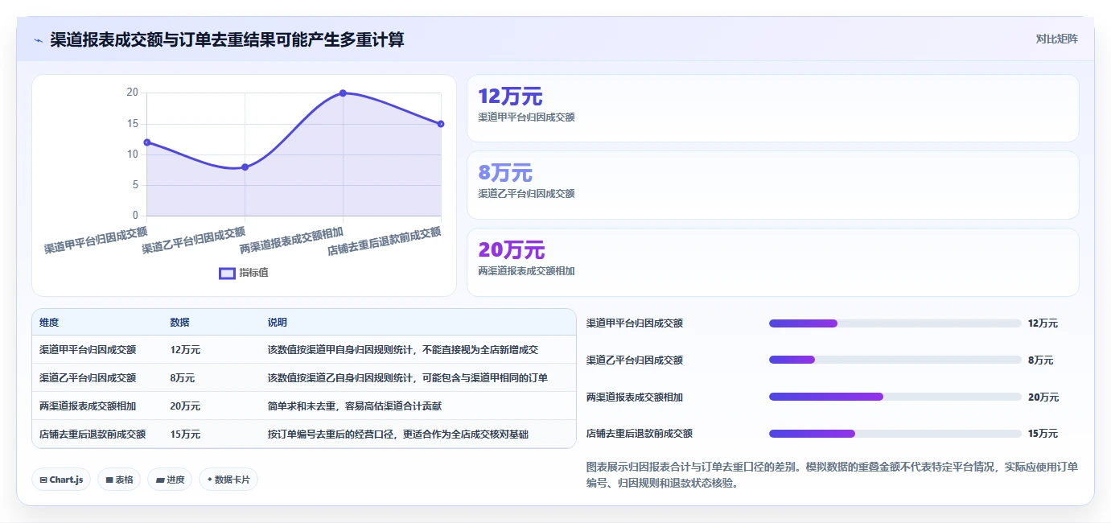Toggle the 指标值 legend color box
Image resolution: width=1111 pixels, height=523 pixels.
coord(227,273)
